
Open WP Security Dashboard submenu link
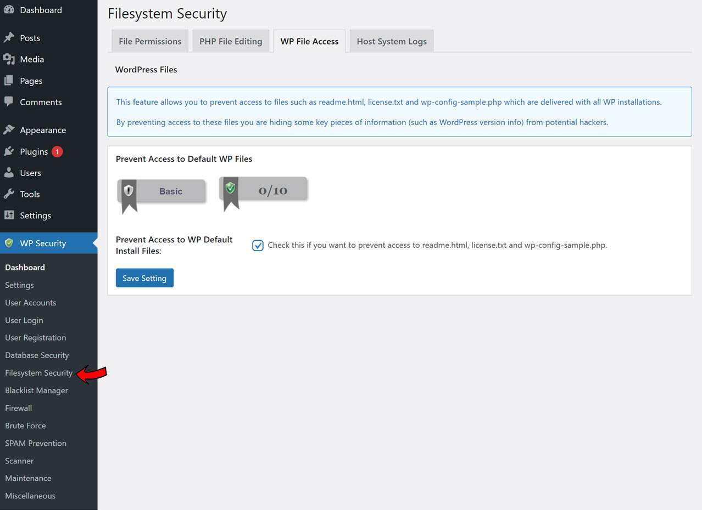[25, 268]
